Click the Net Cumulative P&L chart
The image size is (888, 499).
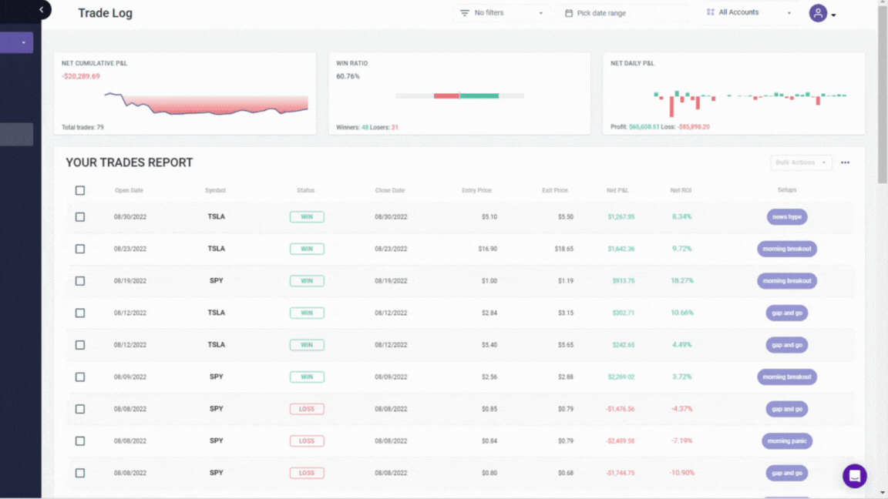[206, 103]
